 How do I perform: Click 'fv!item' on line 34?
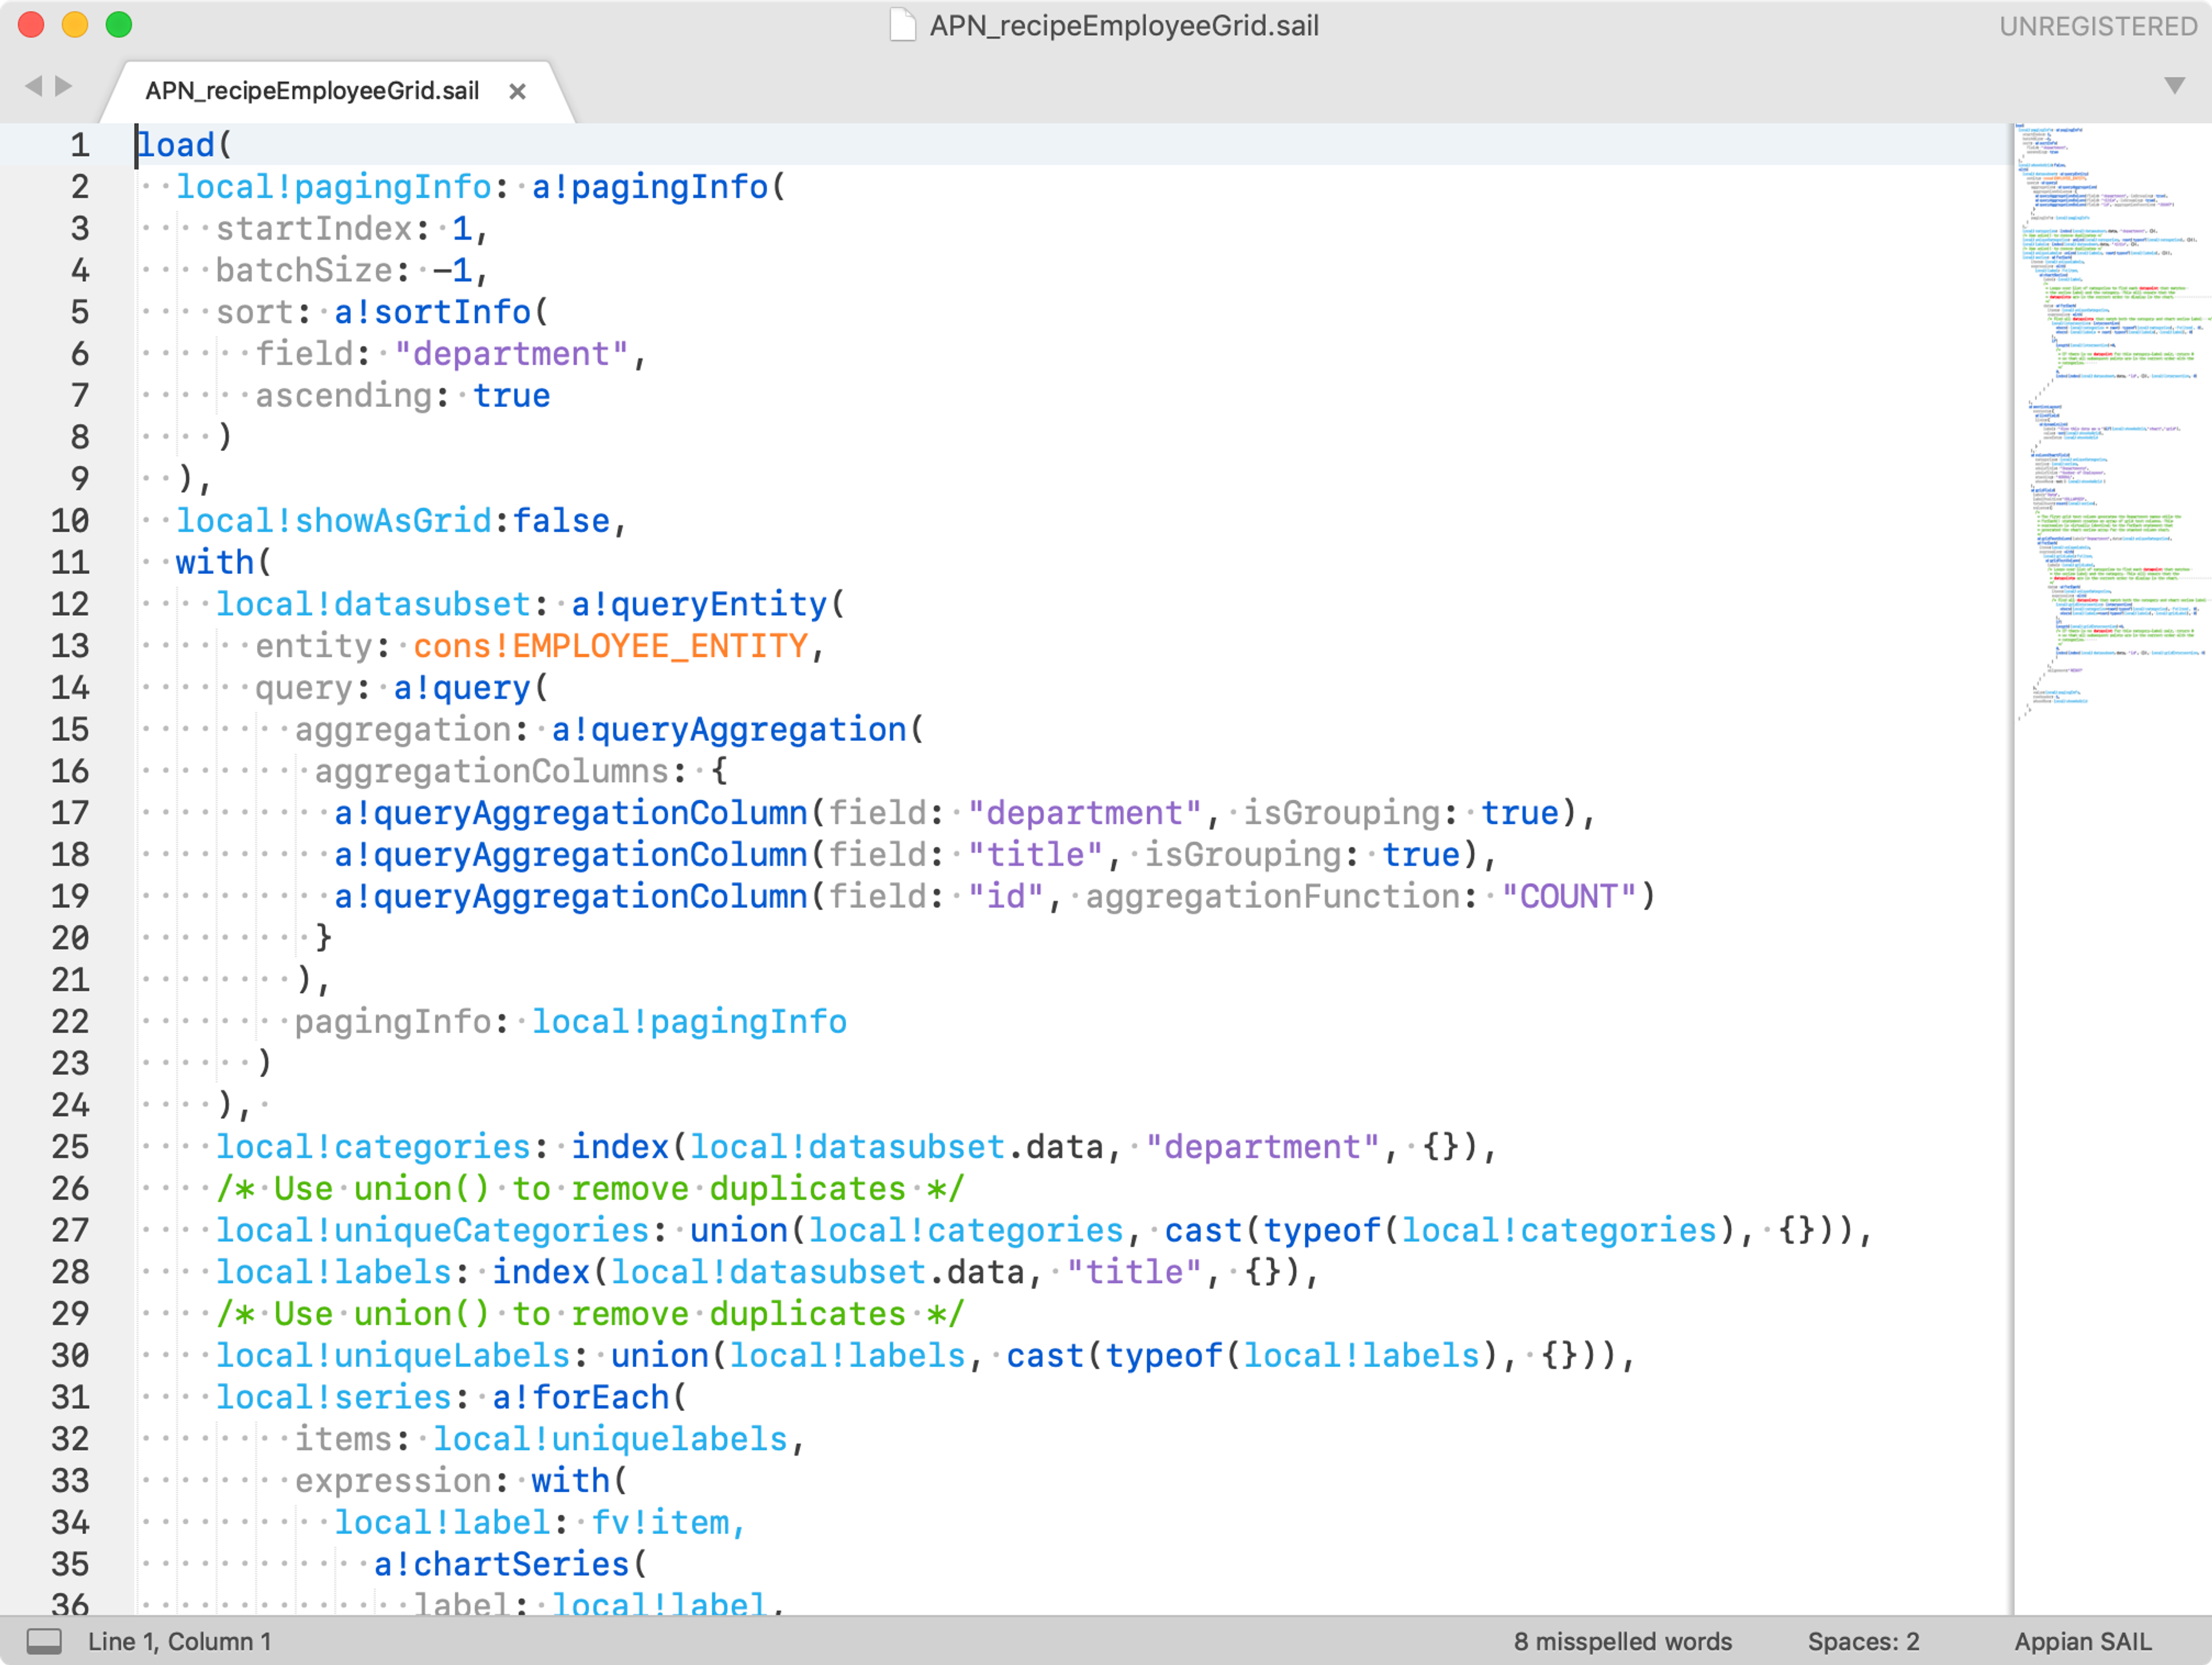tap(660, 1523)
